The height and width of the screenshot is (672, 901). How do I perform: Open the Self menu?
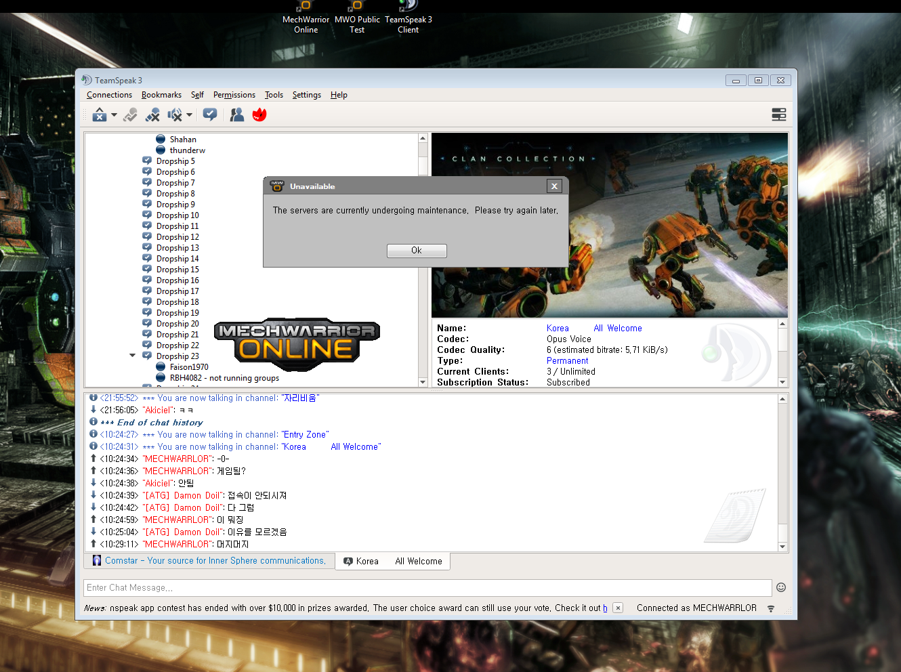pyautogui.click(x=197, y=95)
